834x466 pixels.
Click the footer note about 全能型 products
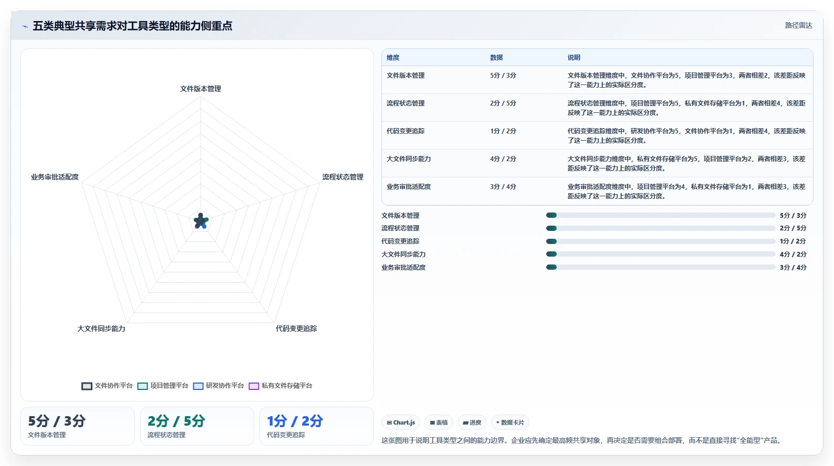(x=583, y=440)
